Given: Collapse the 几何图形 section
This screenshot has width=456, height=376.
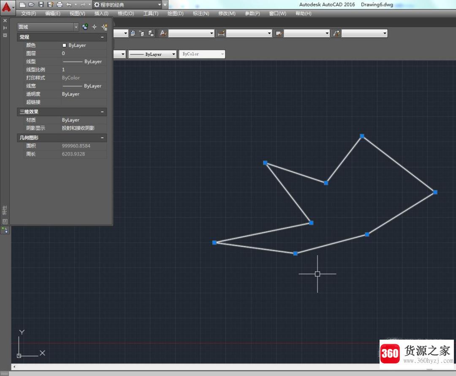Looking at the screenshot, I should tap(102, 138).
